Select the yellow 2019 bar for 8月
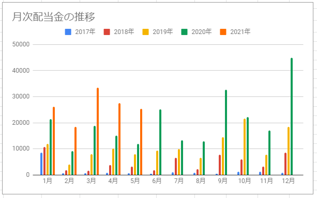Image resolution: width=317 pixels, height=198 pixels. click(x=201, y=167)
